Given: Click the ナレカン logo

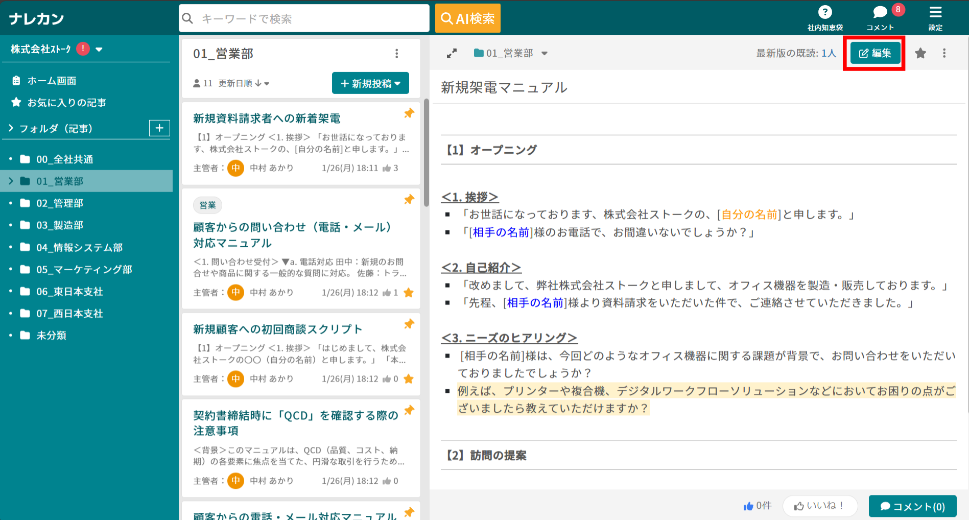Looking at the screenshot, I should 35,18.
